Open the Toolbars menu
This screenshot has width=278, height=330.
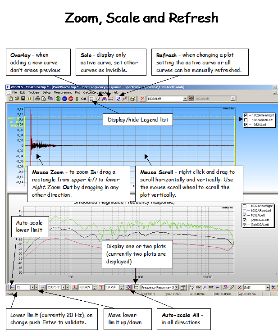34,92
